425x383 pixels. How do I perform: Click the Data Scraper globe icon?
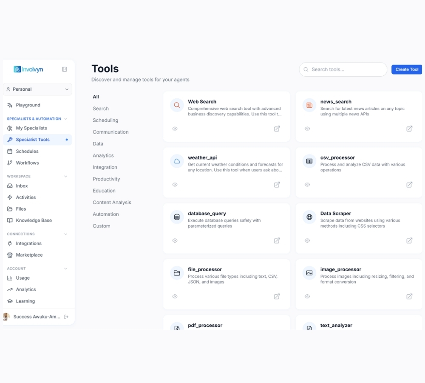tap(309, 217)
